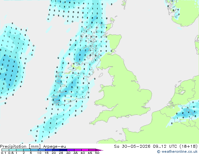Select the 10–15 mm legend swatch

pos(42,150)
